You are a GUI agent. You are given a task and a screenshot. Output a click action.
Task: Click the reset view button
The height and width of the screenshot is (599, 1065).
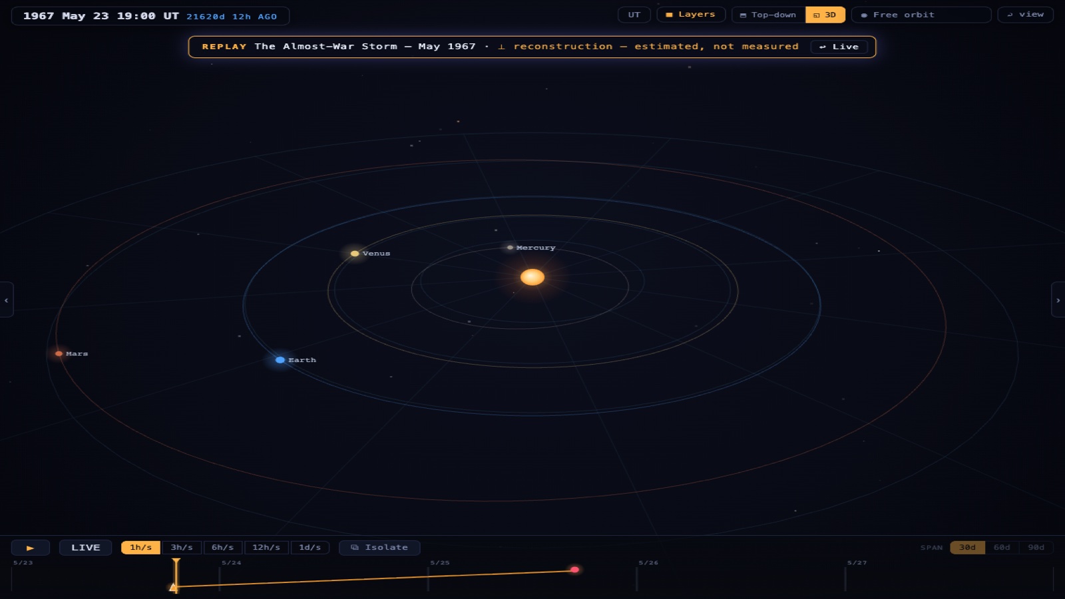(1025, 15)
